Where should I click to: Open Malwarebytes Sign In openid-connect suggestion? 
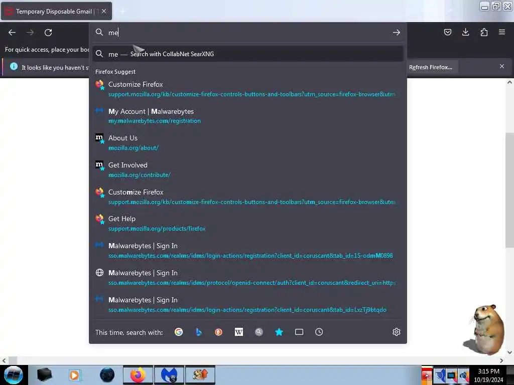click(248, 278)
